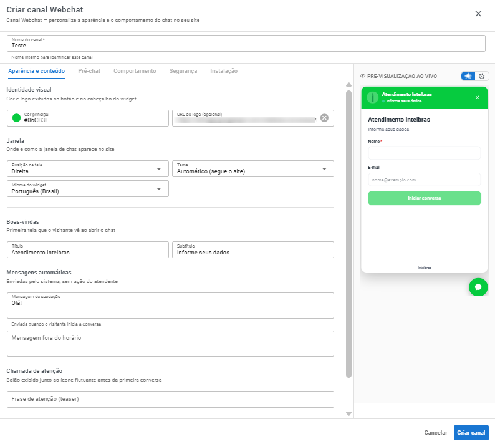495x444 pixels.
Task: Switch preview to light mode sun icon
Action: pyautogui.click(x=468, y=76)
